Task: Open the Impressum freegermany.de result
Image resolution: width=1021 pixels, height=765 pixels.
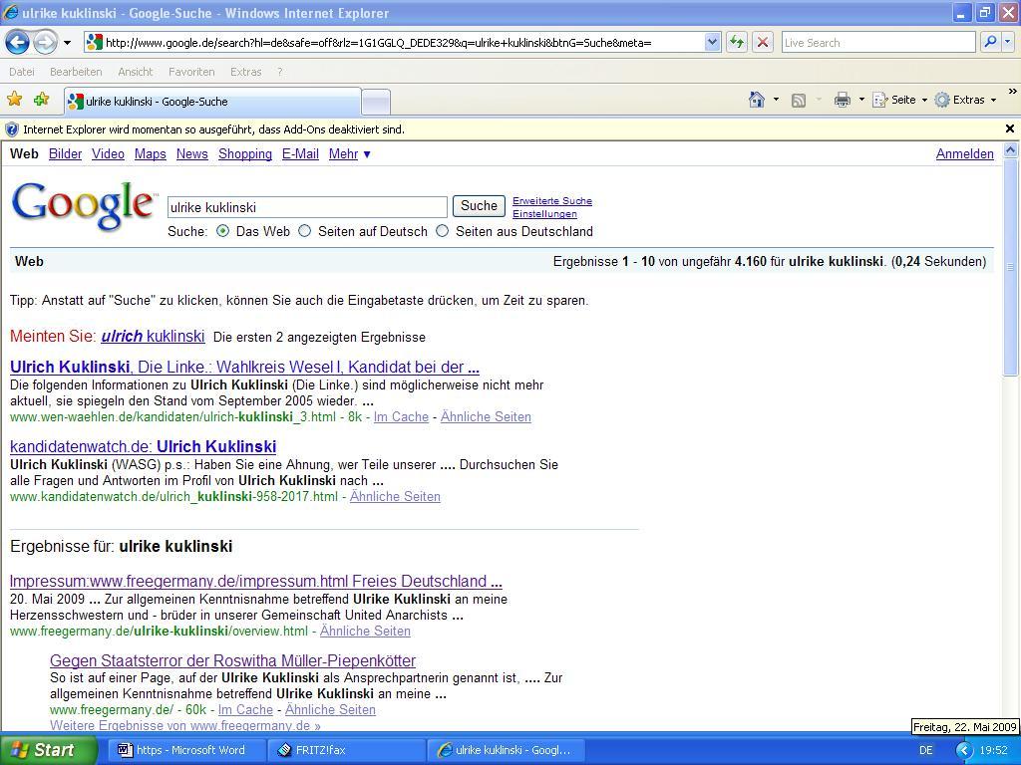Action: [256, 581]
